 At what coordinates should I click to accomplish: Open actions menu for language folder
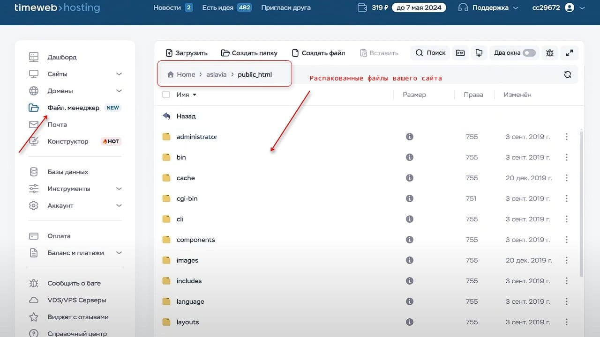[x=567, y=301]
